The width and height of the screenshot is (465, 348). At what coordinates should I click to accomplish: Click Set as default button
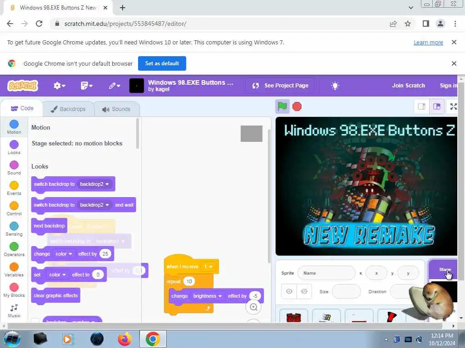[162, 63]
